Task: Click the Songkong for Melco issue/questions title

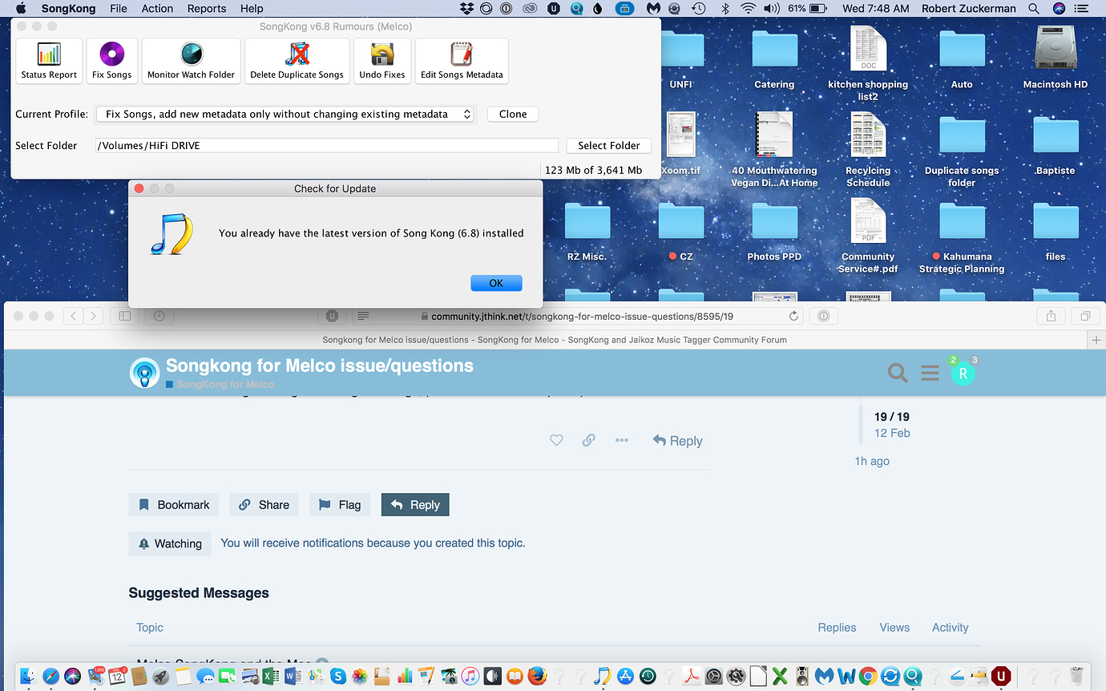Action: [320, 366]
